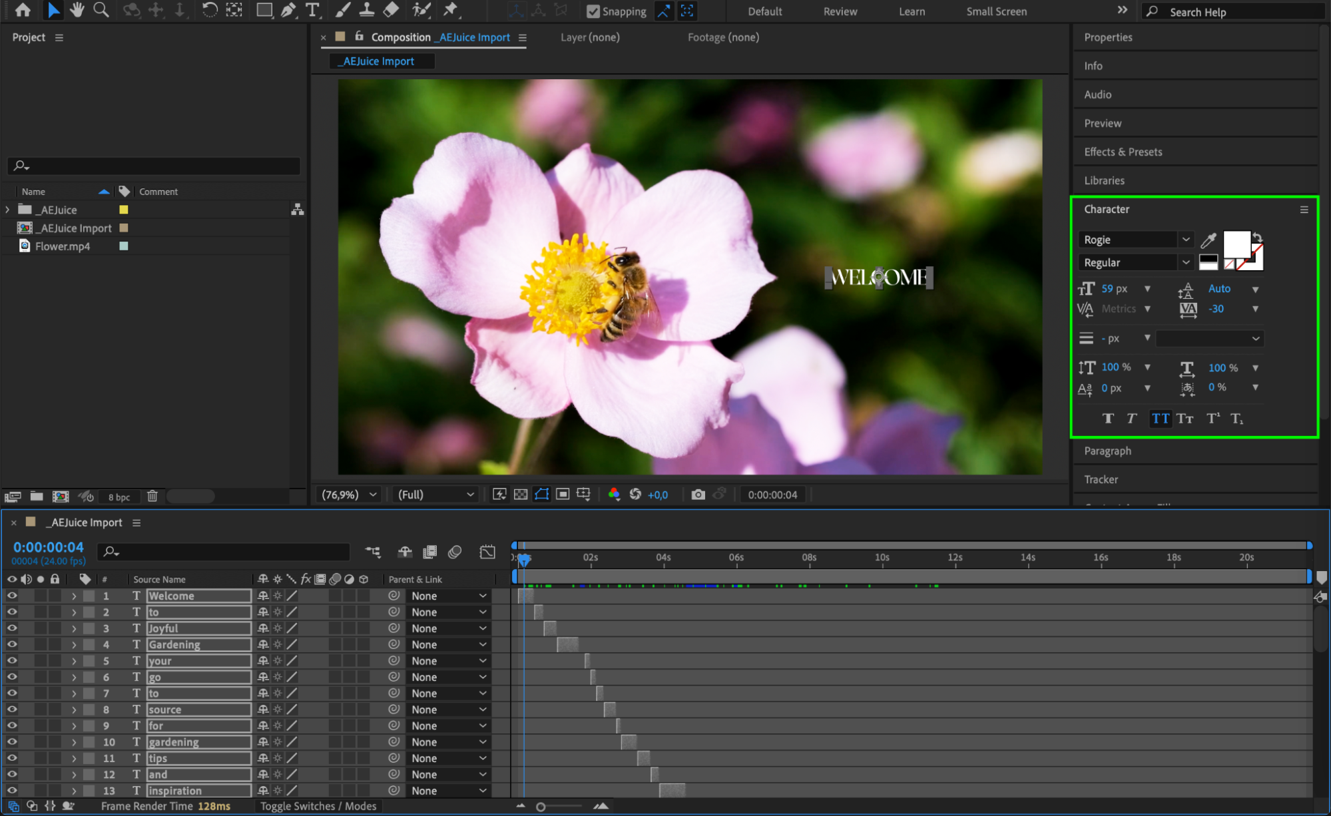Delete selected project item with trash icon
The height and width of the screenshot is (816, 1331).
pos(152,497)
